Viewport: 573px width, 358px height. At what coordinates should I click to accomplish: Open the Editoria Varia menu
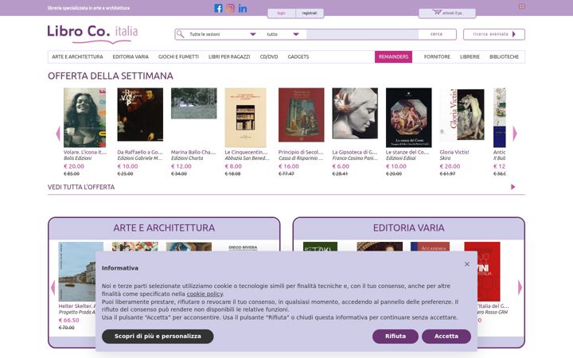(131, 56)
